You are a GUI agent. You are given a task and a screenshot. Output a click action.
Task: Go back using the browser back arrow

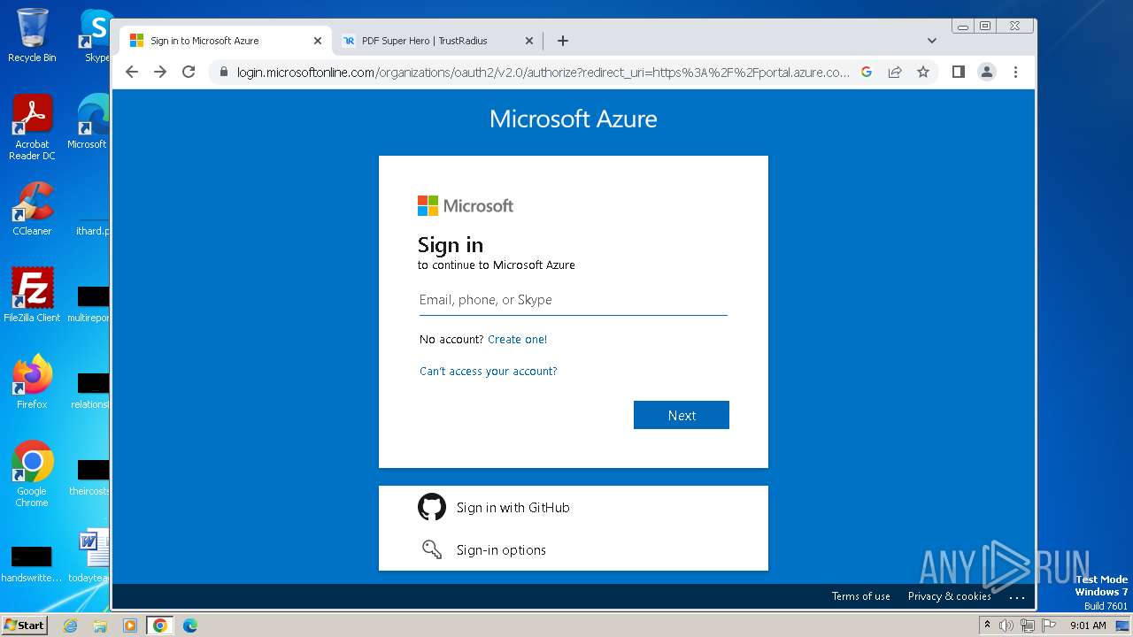[x=132, y=72]
